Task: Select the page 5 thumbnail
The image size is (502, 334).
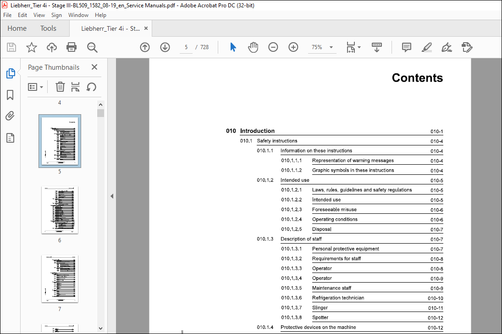Action: tap(60, 141)
